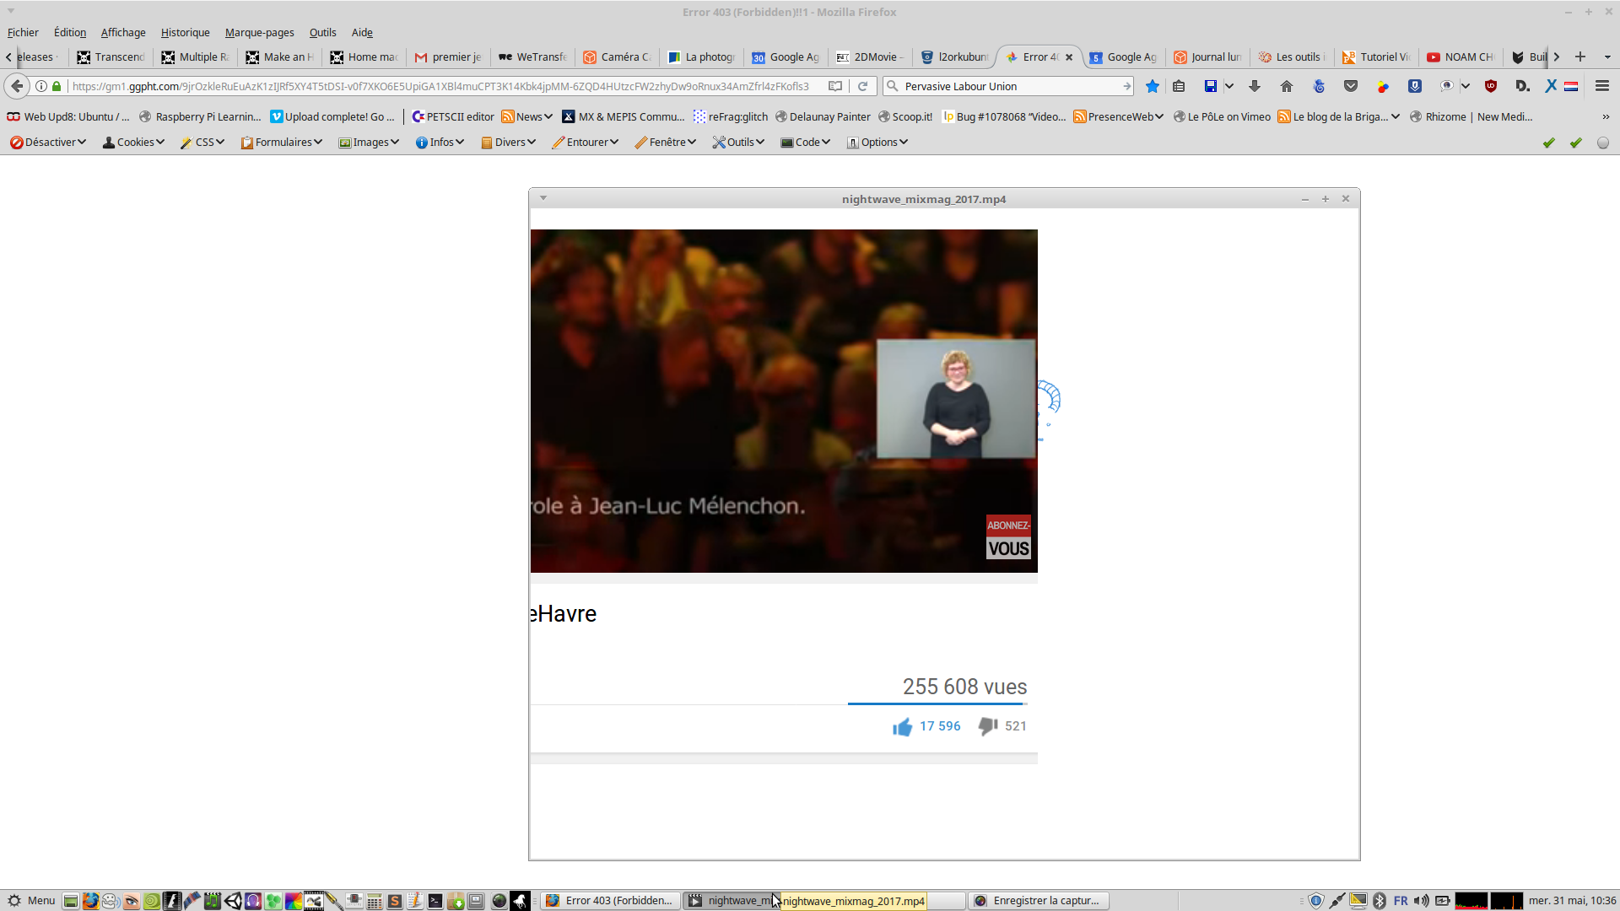This screenshot has height=911, width=1620.
Task: Click the ABONNEZ-VOUS subscribe button in the video
Action: tap(1008, 537)
